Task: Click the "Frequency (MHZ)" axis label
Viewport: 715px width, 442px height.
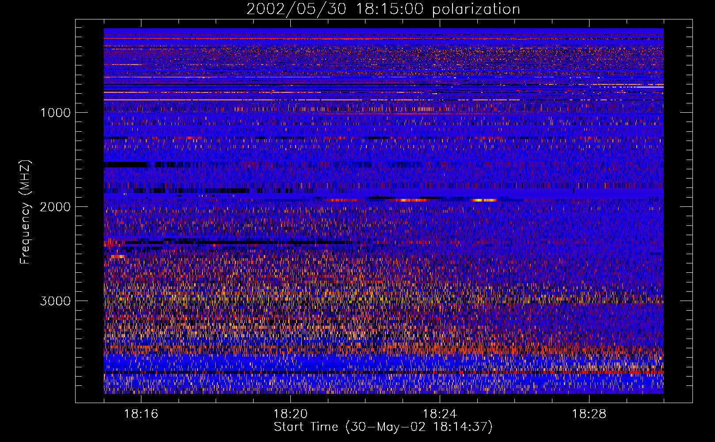Action: point(25,212)
